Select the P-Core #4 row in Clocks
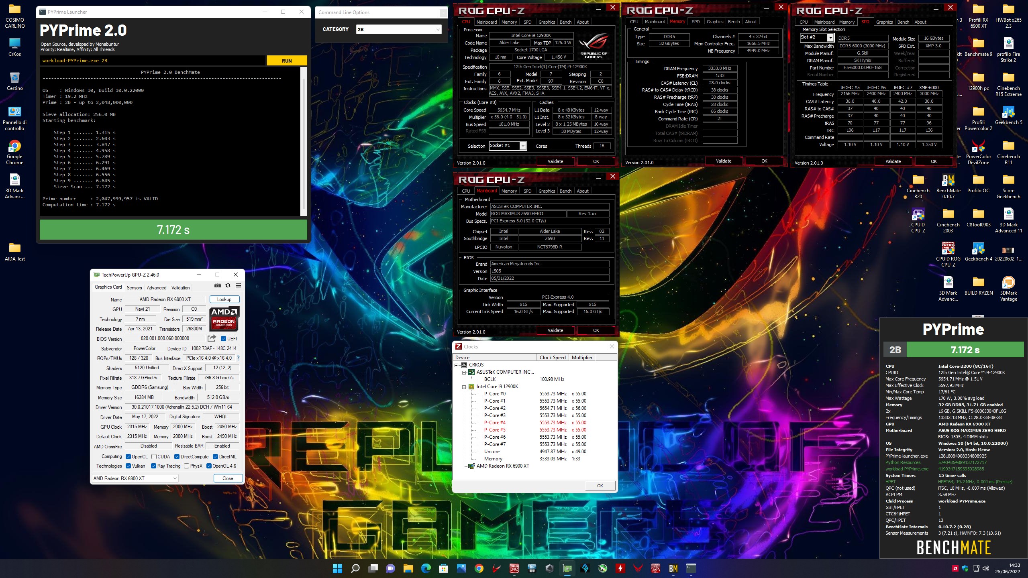Image resolution: width=1028 pixels, height=578 pixels. click(x=535, y=422)
